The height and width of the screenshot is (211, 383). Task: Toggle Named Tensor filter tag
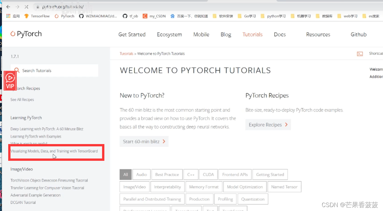coord(284,187)
